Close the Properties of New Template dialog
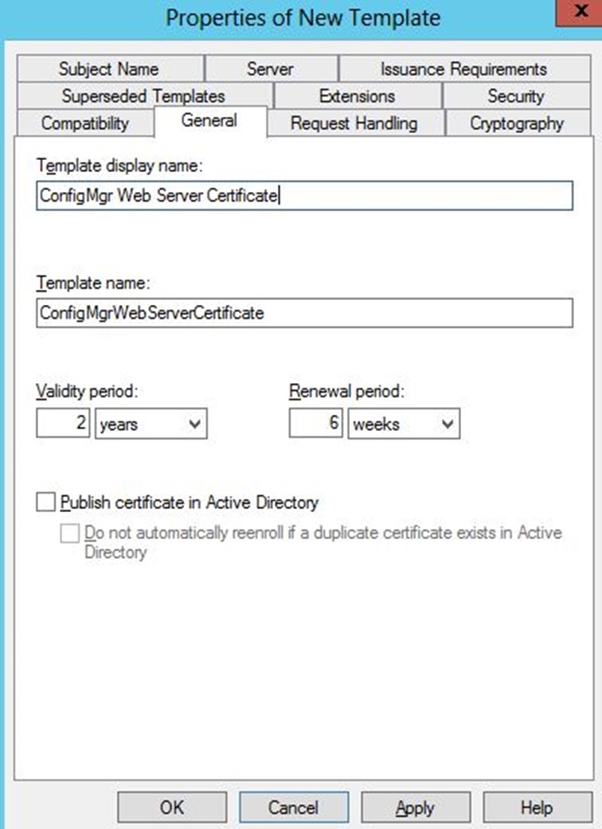 click(x=579, y=12)
